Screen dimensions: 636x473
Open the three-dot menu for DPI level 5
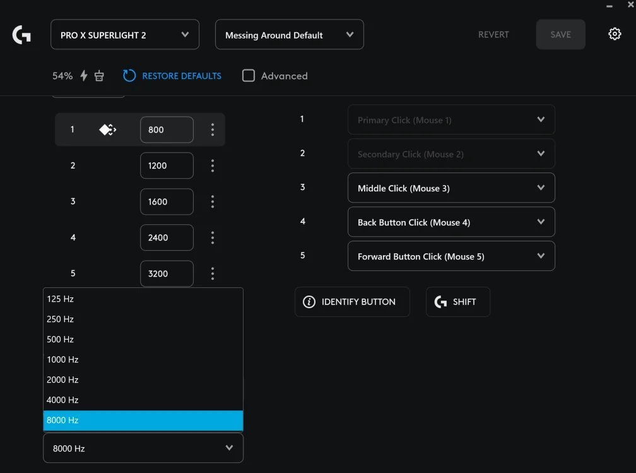click(x=213, y=273)
